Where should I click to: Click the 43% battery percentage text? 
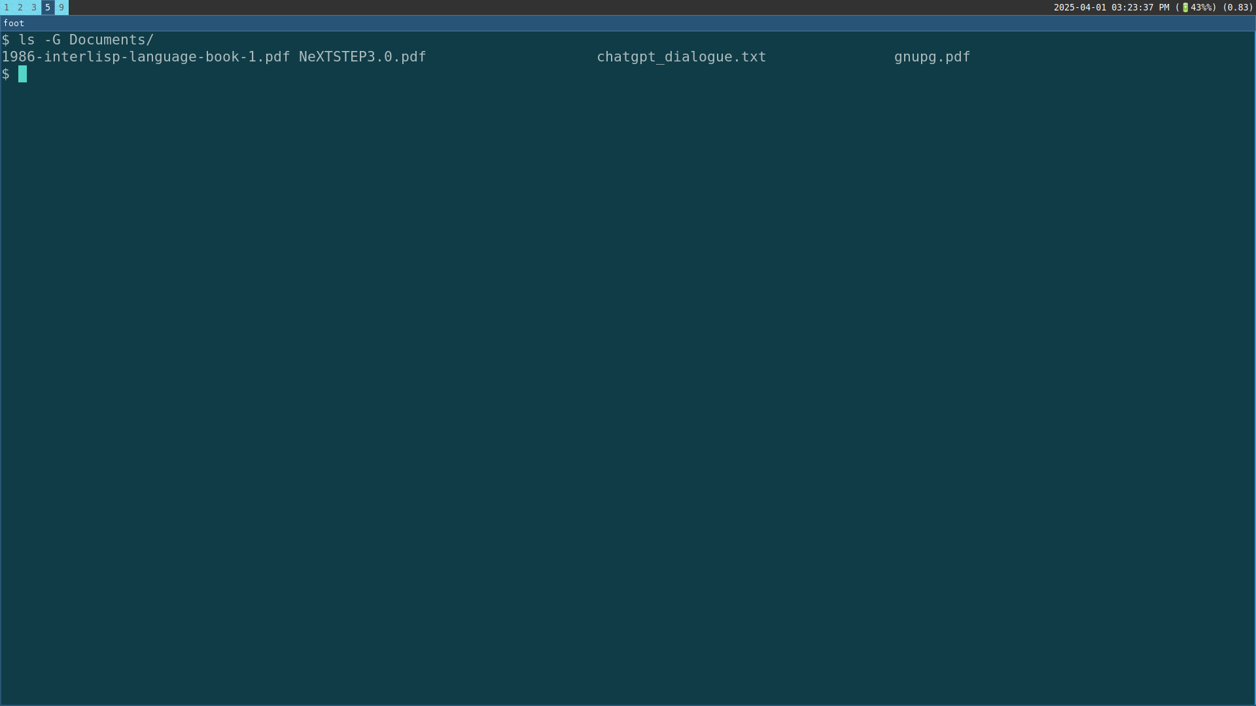[1200, 7]
